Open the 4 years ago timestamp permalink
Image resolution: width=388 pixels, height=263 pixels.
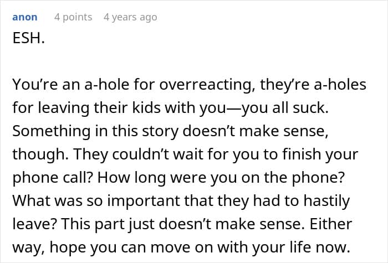[x=130, y=17]
